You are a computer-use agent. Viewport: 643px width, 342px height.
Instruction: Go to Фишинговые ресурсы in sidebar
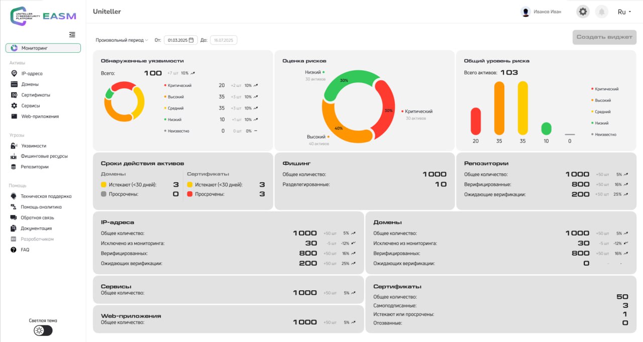pos(44,156)
